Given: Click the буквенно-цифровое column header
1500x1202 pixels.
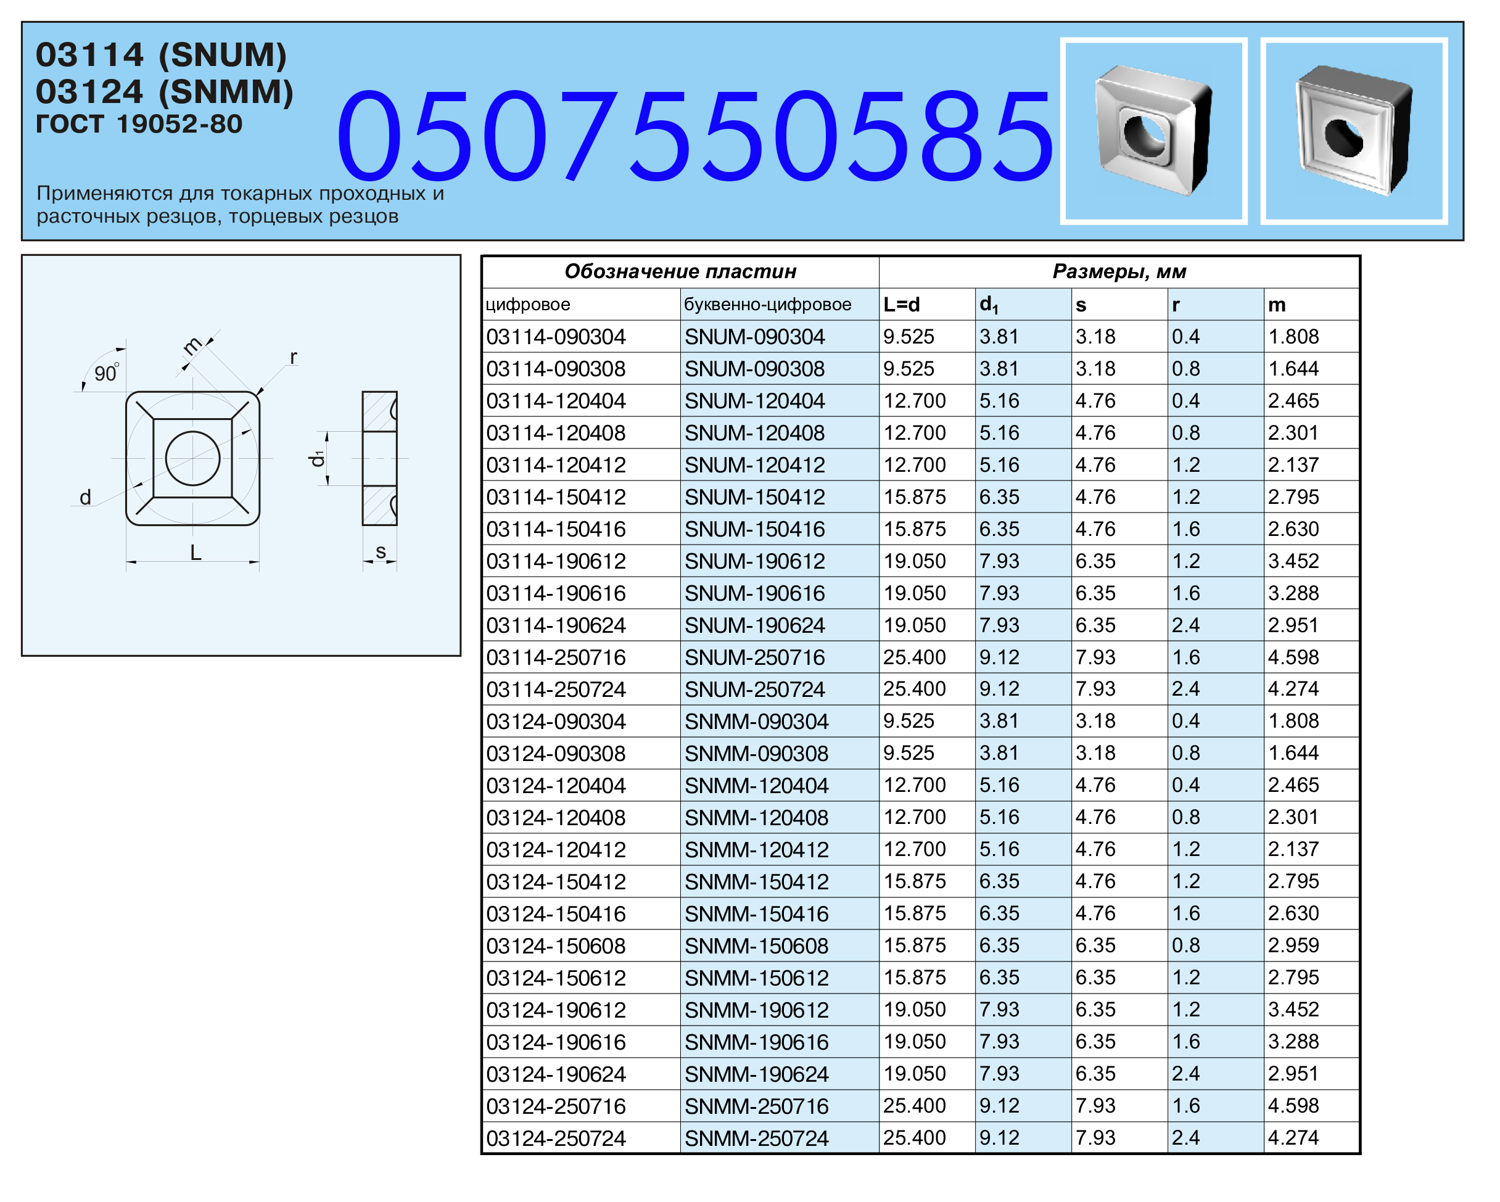Looking at the screenshot, I should pos(767,305).
